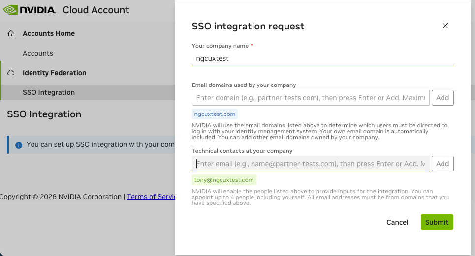Focus the company name field

(x=322, y=58)
